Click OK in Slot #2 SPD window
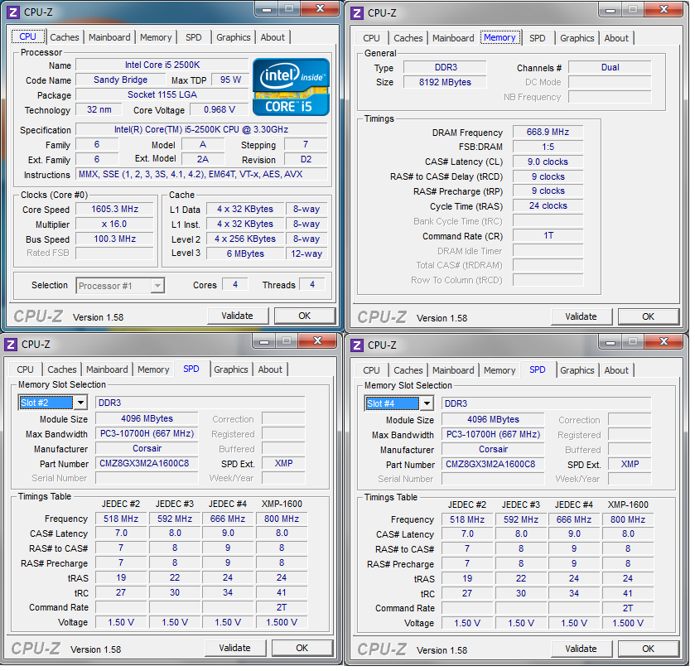This screenshot has width=695, height=671. (302, 649)
